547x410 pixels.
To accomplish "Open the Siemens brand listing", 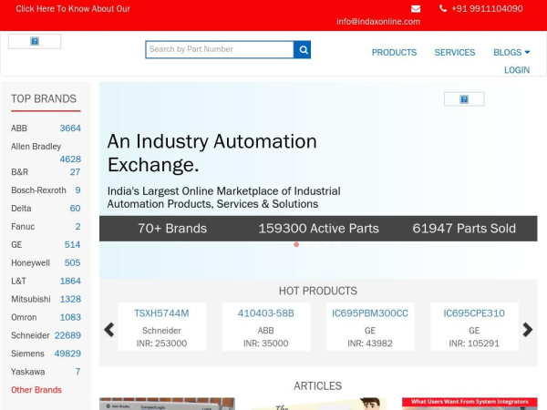I will [x=28, y=354].
